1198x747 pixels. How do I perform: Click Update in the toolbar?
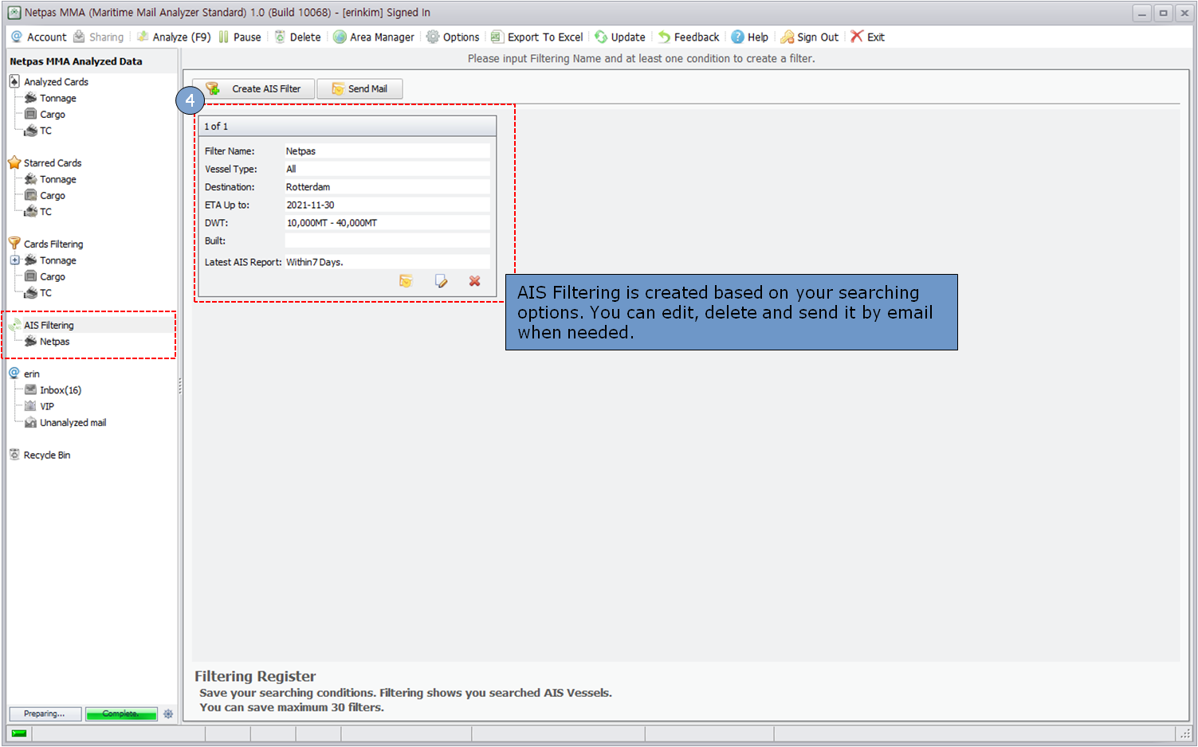pyautogui.click(x=619, y=37)
